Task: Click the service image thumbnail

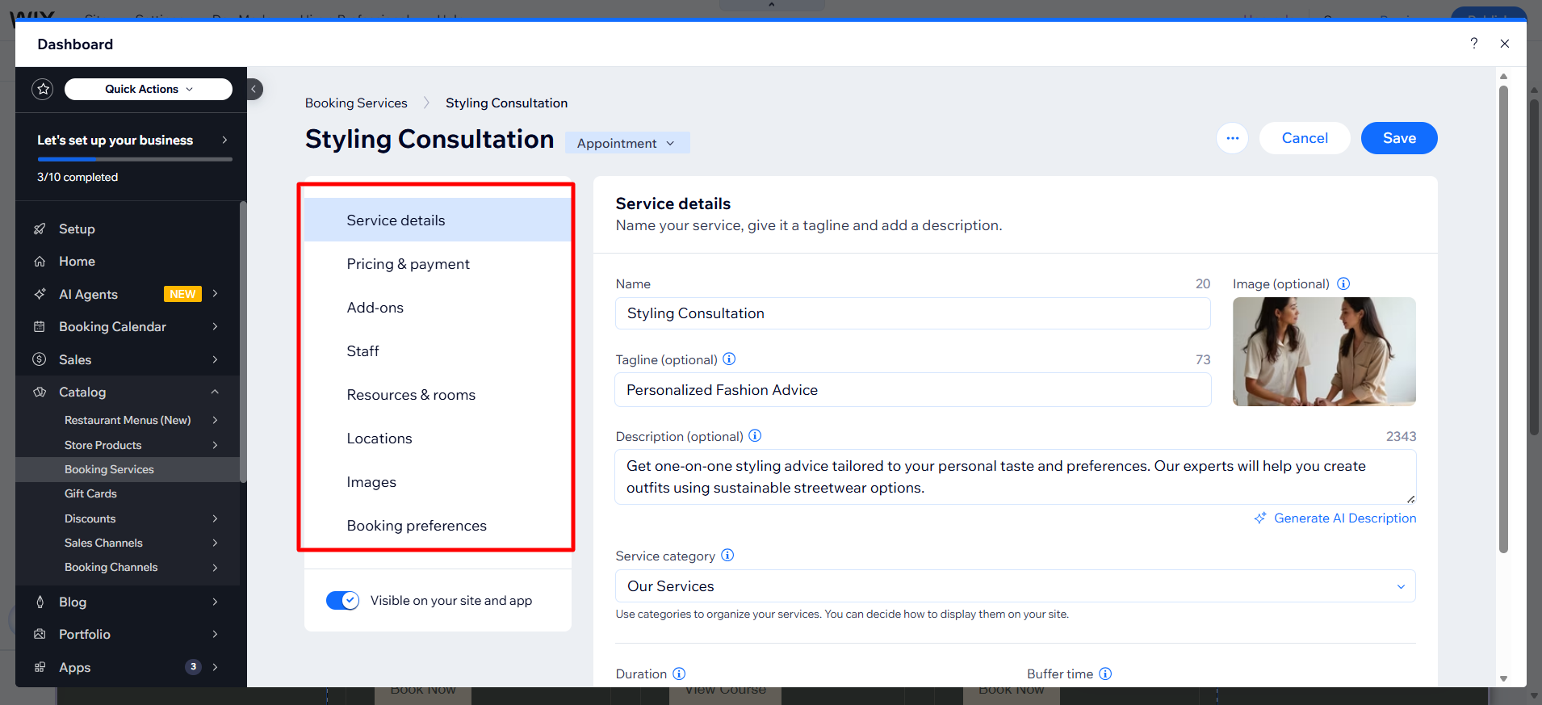Action: coord(1324,351)
